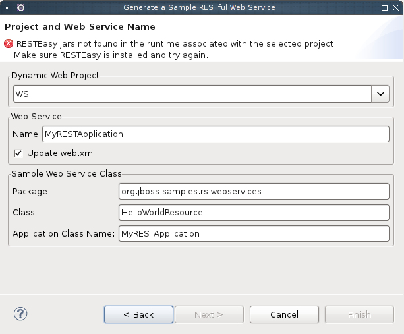Click the Project and Web Service Name heading
This screenshot has width=404, height=334.
click(x=80, y=27)
